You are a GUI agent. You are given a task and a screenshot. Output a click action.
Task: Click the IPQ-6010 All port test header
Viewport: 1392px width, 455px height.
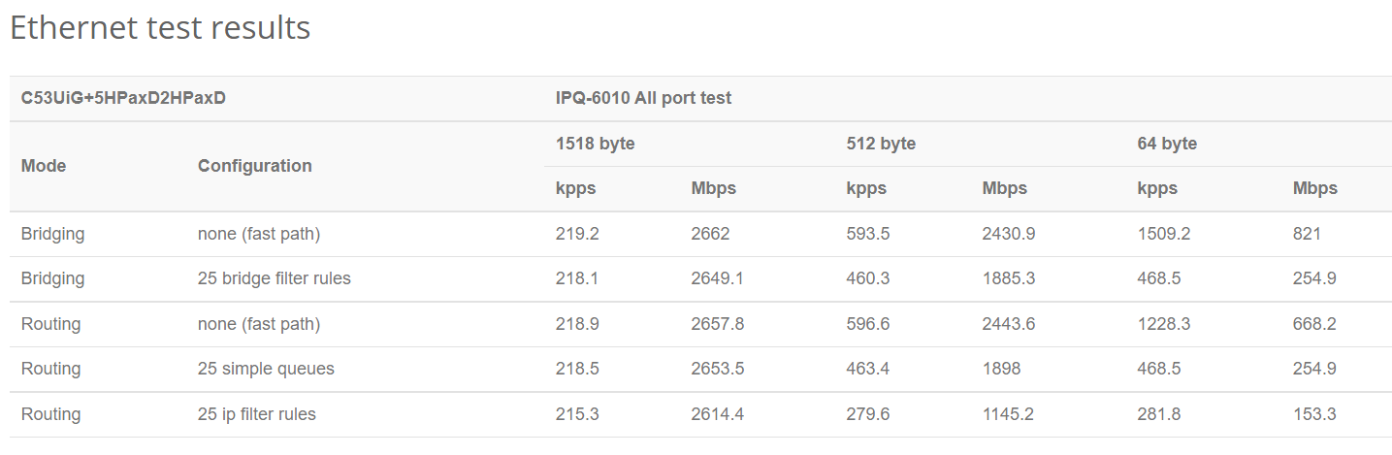pyautogui.click(x=643, y=98)
